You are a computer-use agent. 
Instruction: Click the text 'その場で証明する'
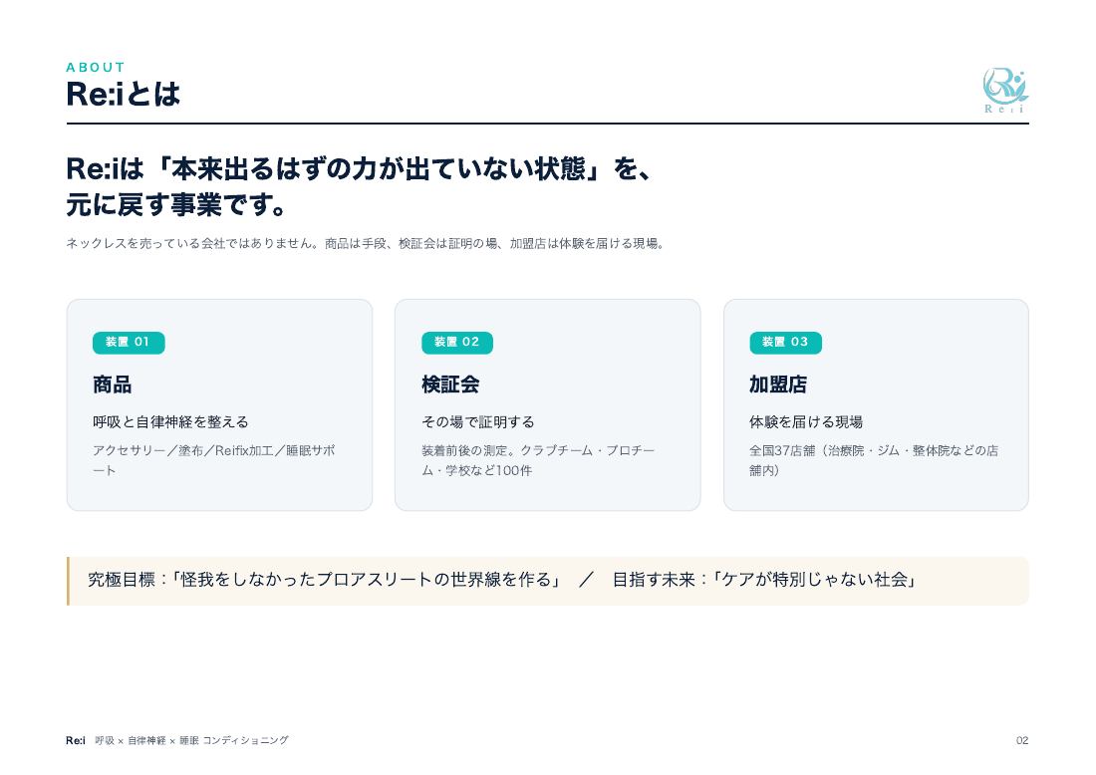[478, 422]
